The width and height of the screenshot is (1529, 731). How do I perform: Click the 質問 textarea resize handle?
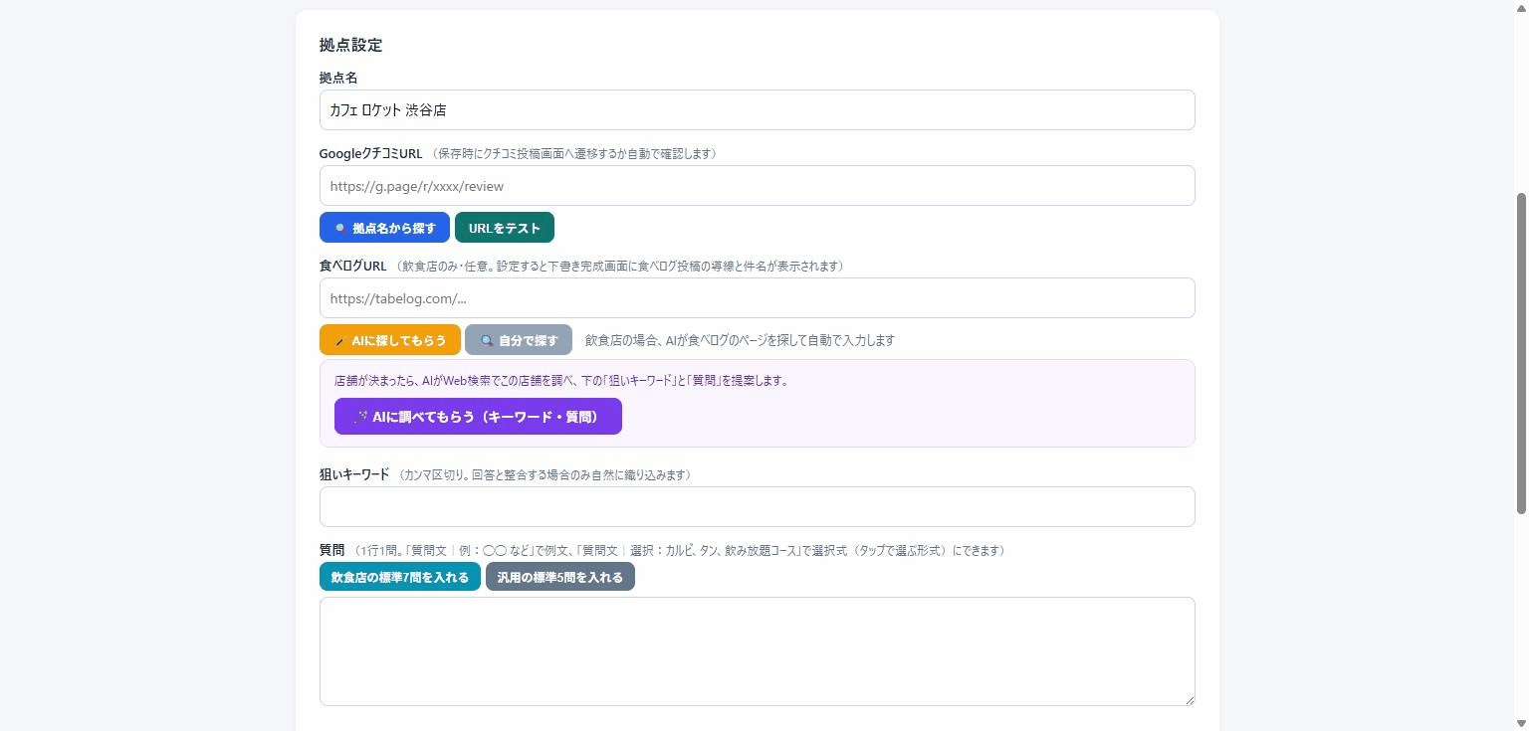coord(1189,699)
